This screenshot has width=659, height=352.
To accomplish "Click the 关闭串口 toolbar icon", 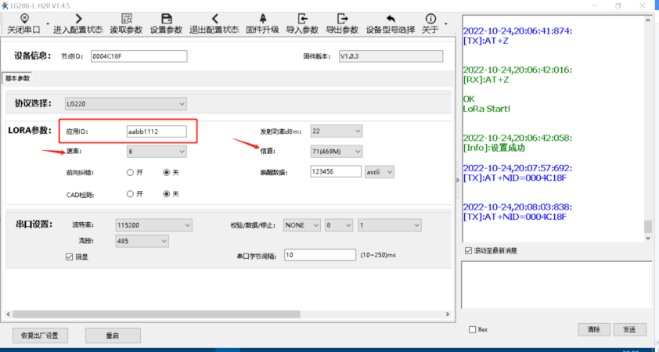I will pos(23,23).
